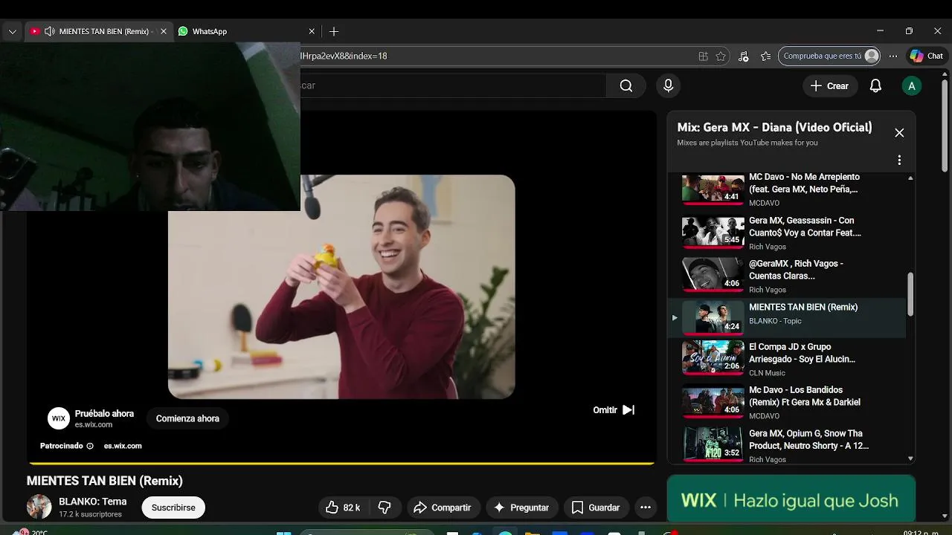Click the Pruébalo ahora ad title
Image resolution: width=952 pixels, height=535 pixels.
(104, 413)
